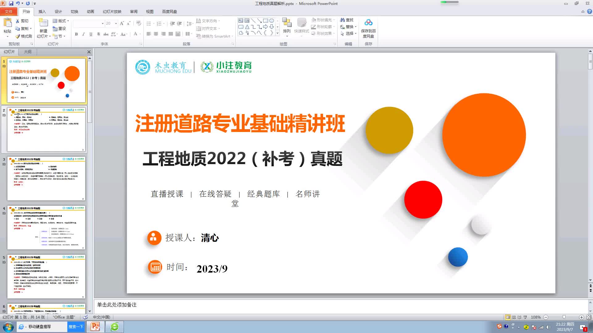
Task: Select slide 3 thumbnail
Action: pos(46,179)
